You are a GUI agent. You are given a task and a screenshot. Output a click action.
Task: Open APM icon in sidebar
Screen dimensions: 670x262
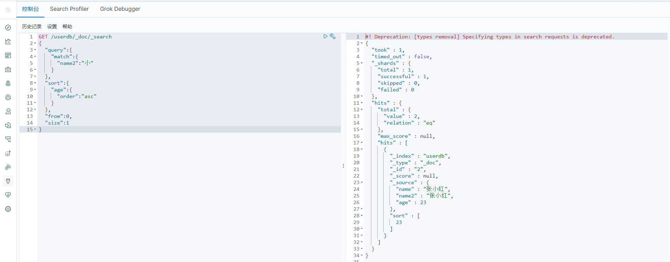coord(8,139)
